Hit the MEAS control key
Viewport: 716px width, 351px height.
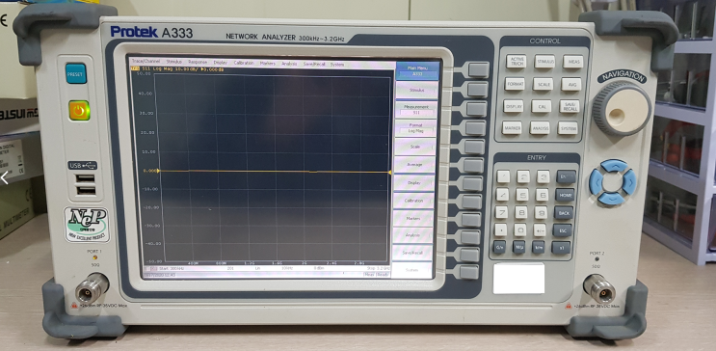point(572,62)
